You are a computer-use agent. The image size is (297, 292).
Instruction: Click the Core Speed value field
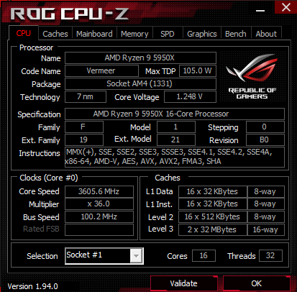pos(99,191)
